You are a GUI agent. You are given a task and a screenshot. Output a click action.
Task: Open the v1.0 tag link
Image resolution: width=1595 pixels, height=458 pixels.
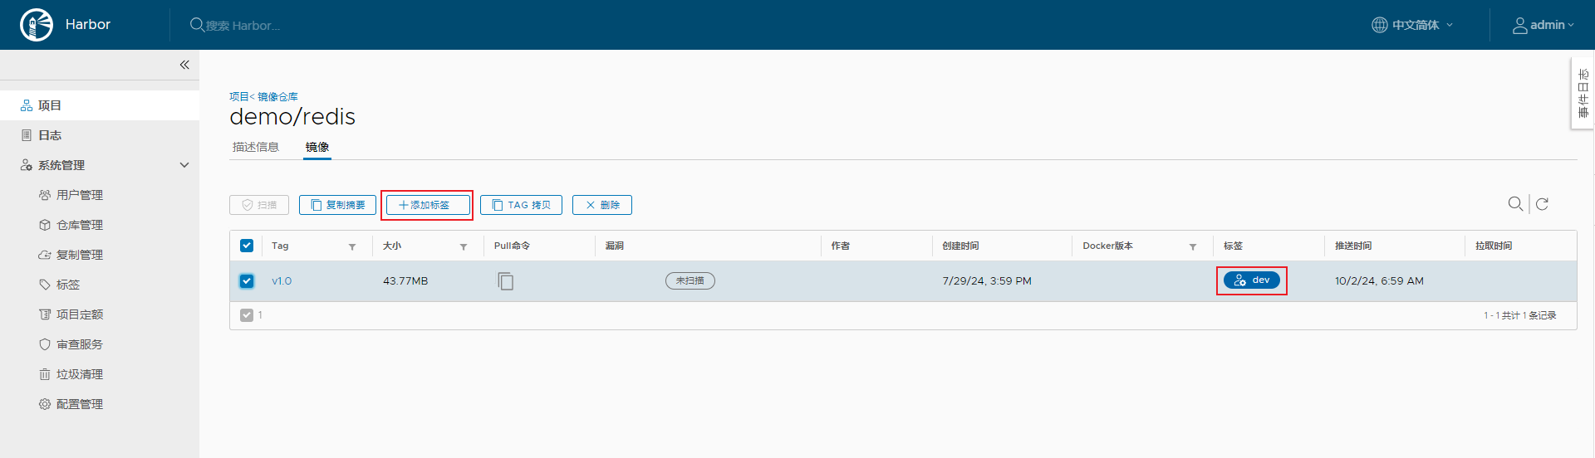(x=282, y=281)
